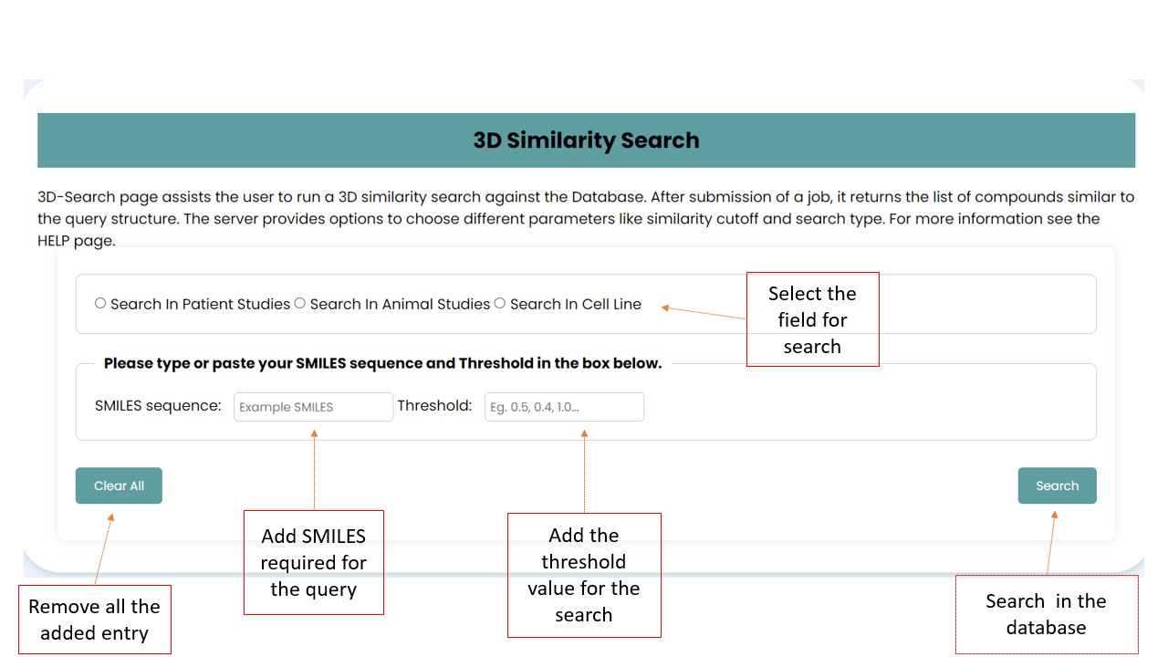Choose the Search In Animal Studies radio option
Image resolution: width=1168 pixels, height=657 pixels.
pyautogui.click(x=299, y=303)
